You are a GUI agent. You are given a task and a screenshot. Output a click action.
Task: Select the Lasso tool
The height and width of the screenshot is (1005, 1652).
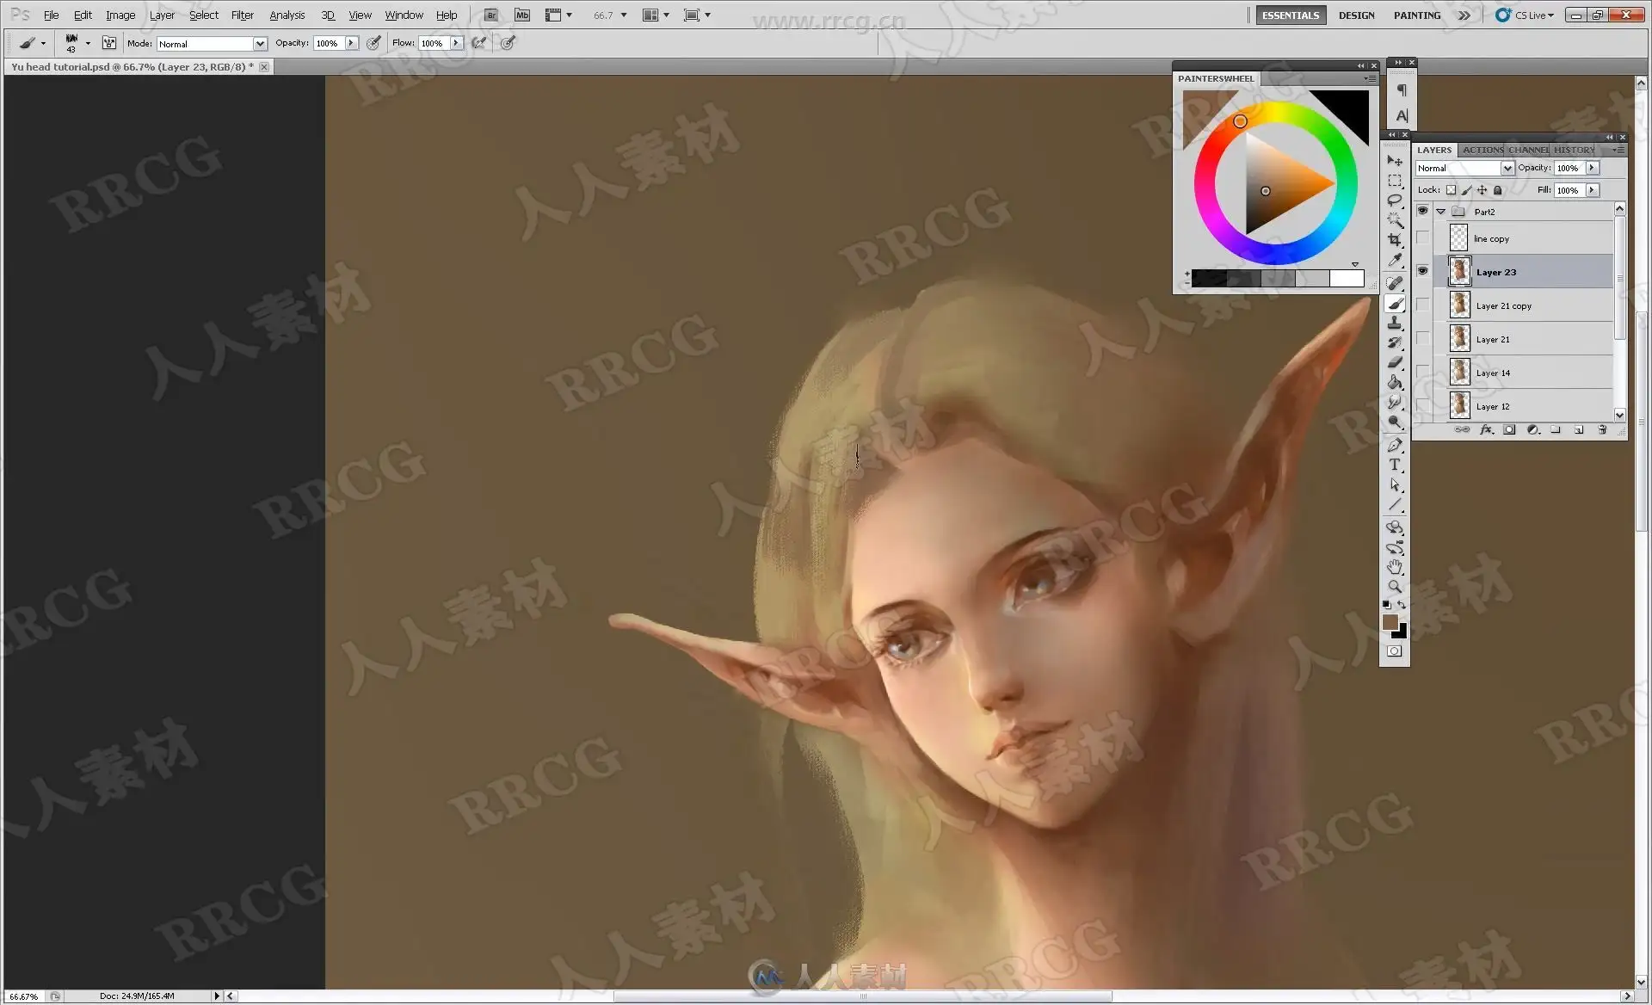(x=1395, y=200)
